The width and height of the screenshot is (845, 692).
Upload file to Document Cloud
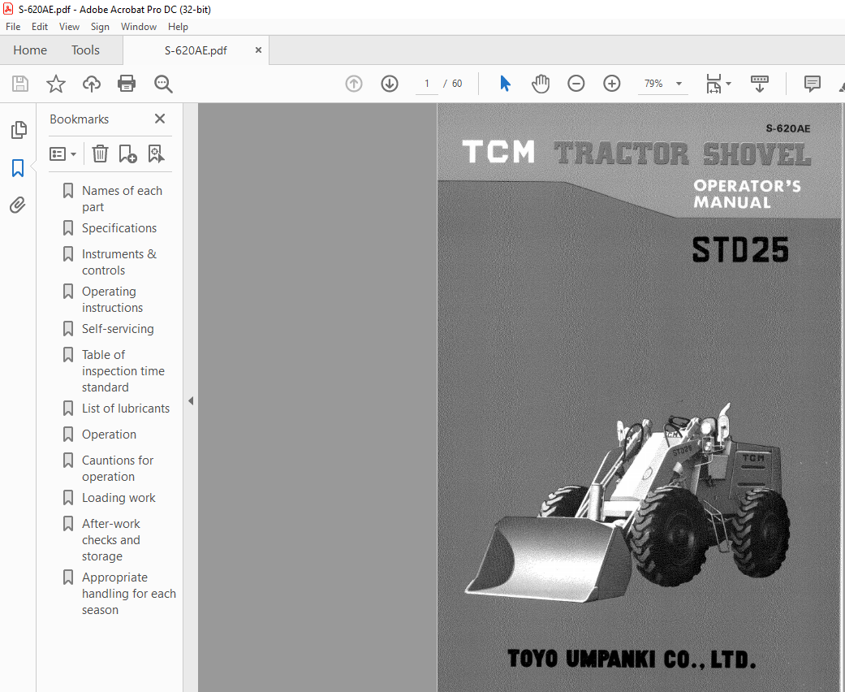pyautogui.click(x=92, y=84)
